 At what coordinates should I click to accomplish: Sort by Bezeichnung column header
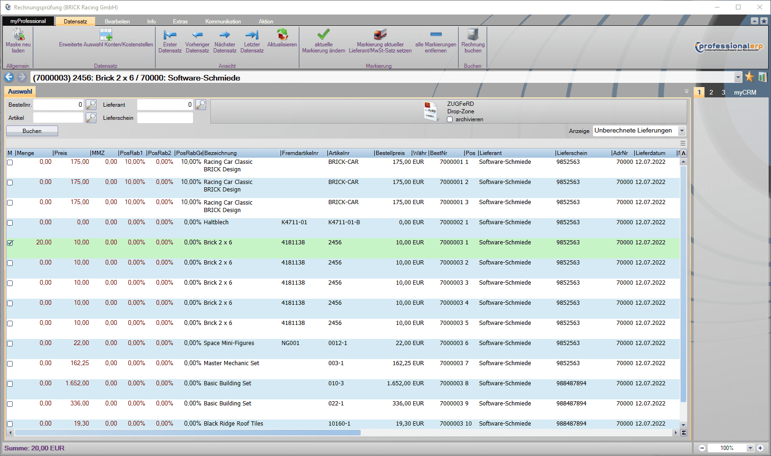(x=241, y=153)
